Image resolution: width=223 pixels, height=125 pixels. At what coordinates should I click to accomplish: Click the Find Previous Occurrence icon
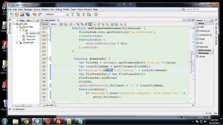82,24
